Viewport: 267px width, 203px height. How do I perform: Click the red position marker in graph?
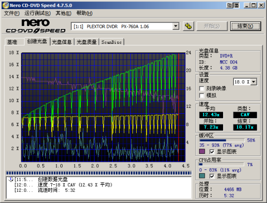(178, 107)
